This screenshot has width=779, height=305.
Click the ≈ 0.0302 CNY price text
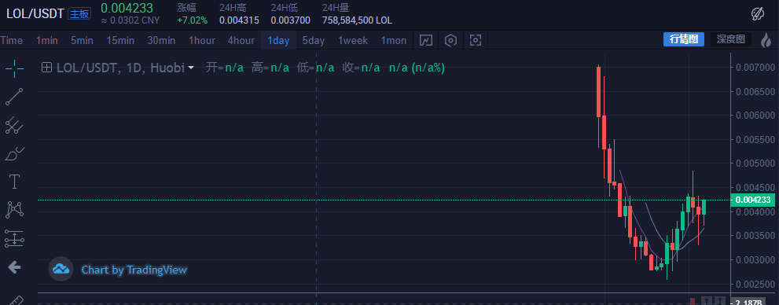[130, 21]
